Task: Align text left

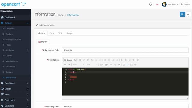Action: coord(122,60)
